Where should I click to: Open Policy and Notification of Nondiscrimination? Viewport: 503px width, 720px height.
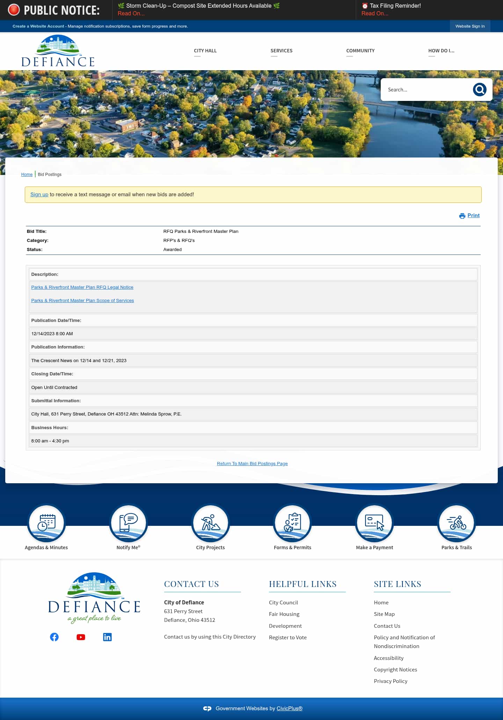point(404,642)
